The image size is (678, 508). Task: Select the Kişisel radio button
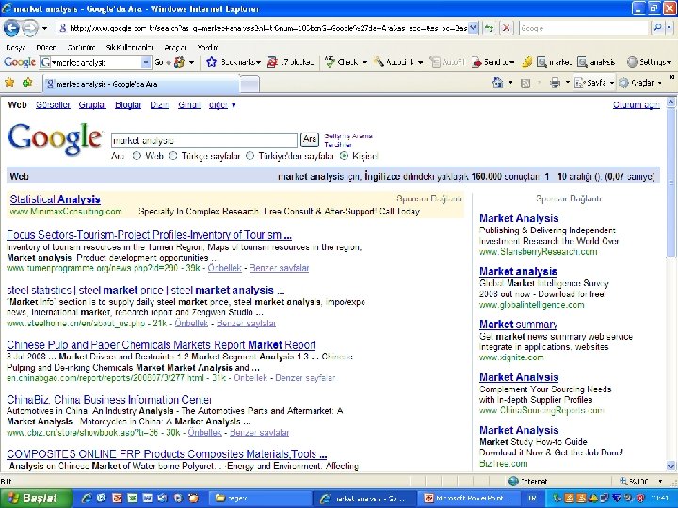pos(345,156)
